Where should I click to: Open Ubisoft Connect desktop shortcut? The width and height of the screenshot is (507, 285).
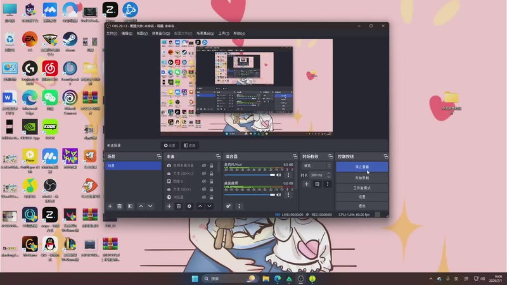pos(70,102)
